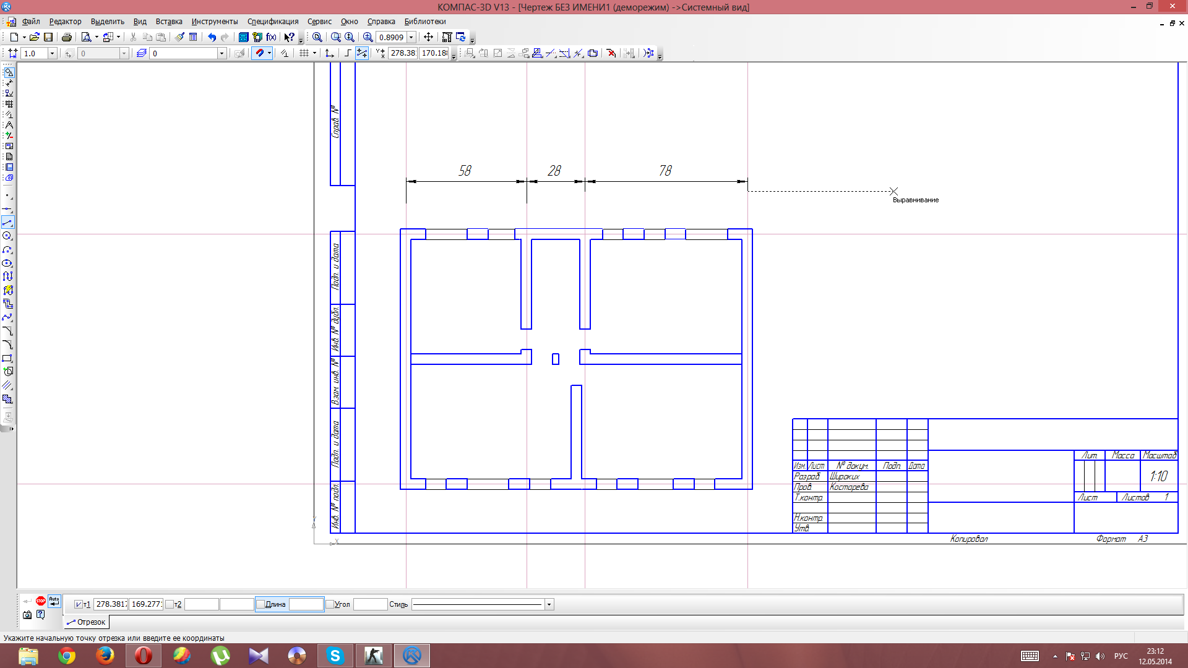Expand the zoom scale 0.8909 dropdown
The height and width of the screenshot is (668, 1188).
pos(411,37)
